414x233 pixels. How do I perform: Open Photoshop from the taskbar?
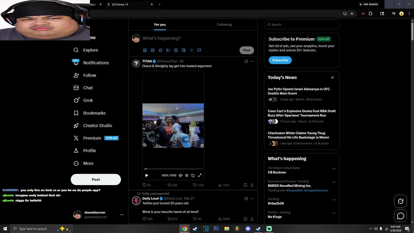click(216, 229)
